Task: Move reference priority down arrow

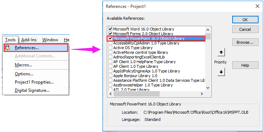Action: tap(221, 72)
